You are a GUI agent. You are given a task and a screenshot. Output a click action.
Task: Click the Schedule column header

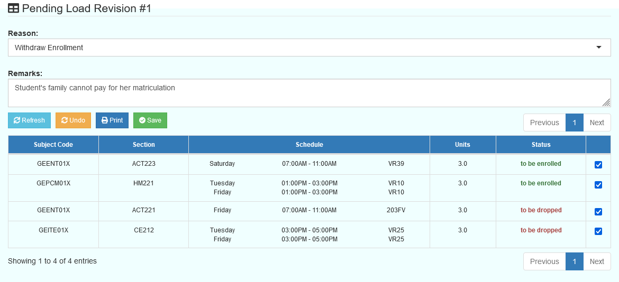pyautogui.click(x=309, y=145)
